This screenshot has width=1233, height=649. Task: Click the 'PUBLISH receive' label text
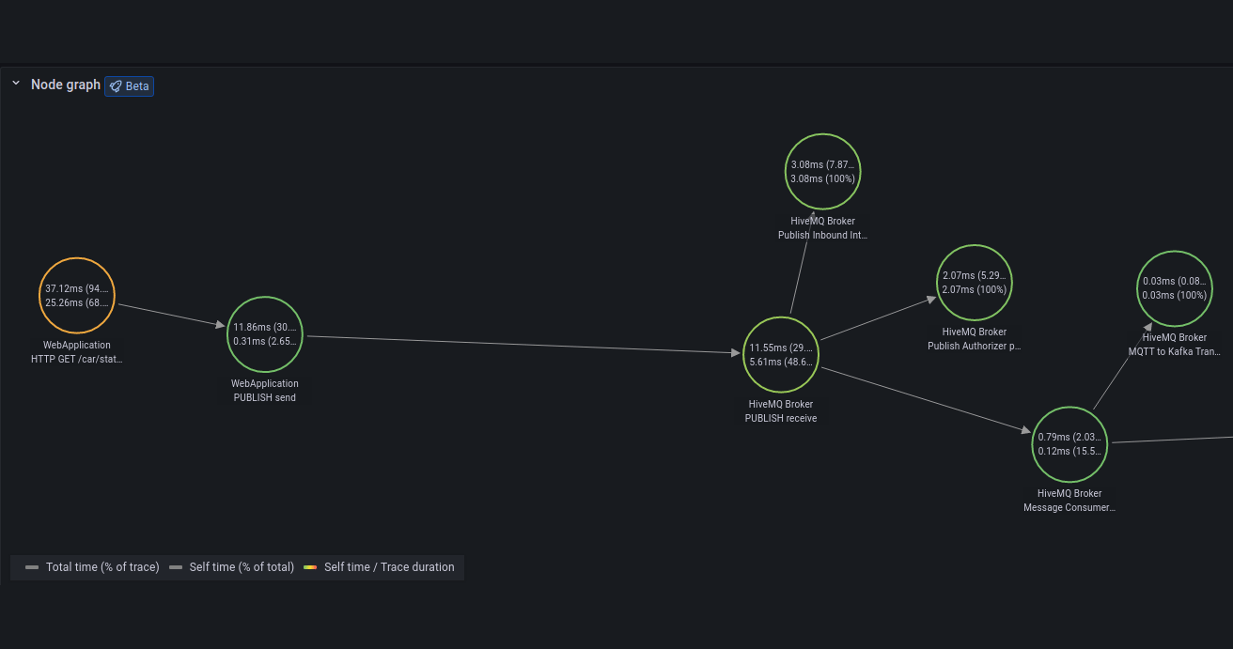point(781,418)
